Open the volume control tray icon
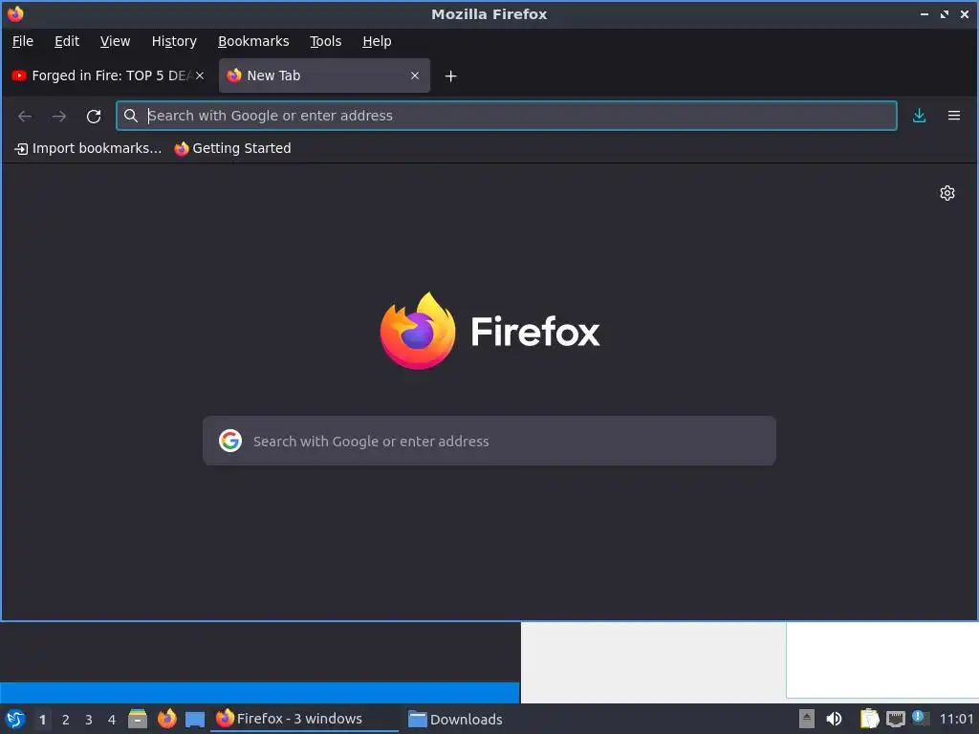The height and width of the screenshot is (734, 979). tap(834, 719)
